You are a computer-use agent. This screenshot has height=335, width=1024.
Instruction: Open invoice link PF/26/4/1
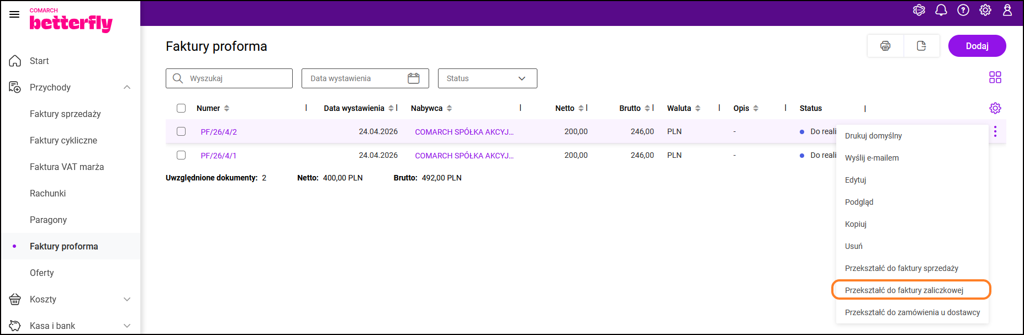218,156
